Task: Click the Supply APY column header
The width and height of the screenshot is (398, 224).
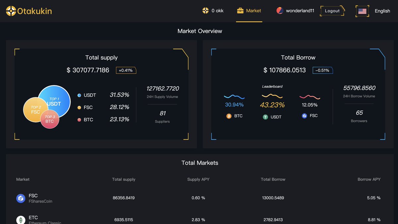Action: [x=198, y=179]
